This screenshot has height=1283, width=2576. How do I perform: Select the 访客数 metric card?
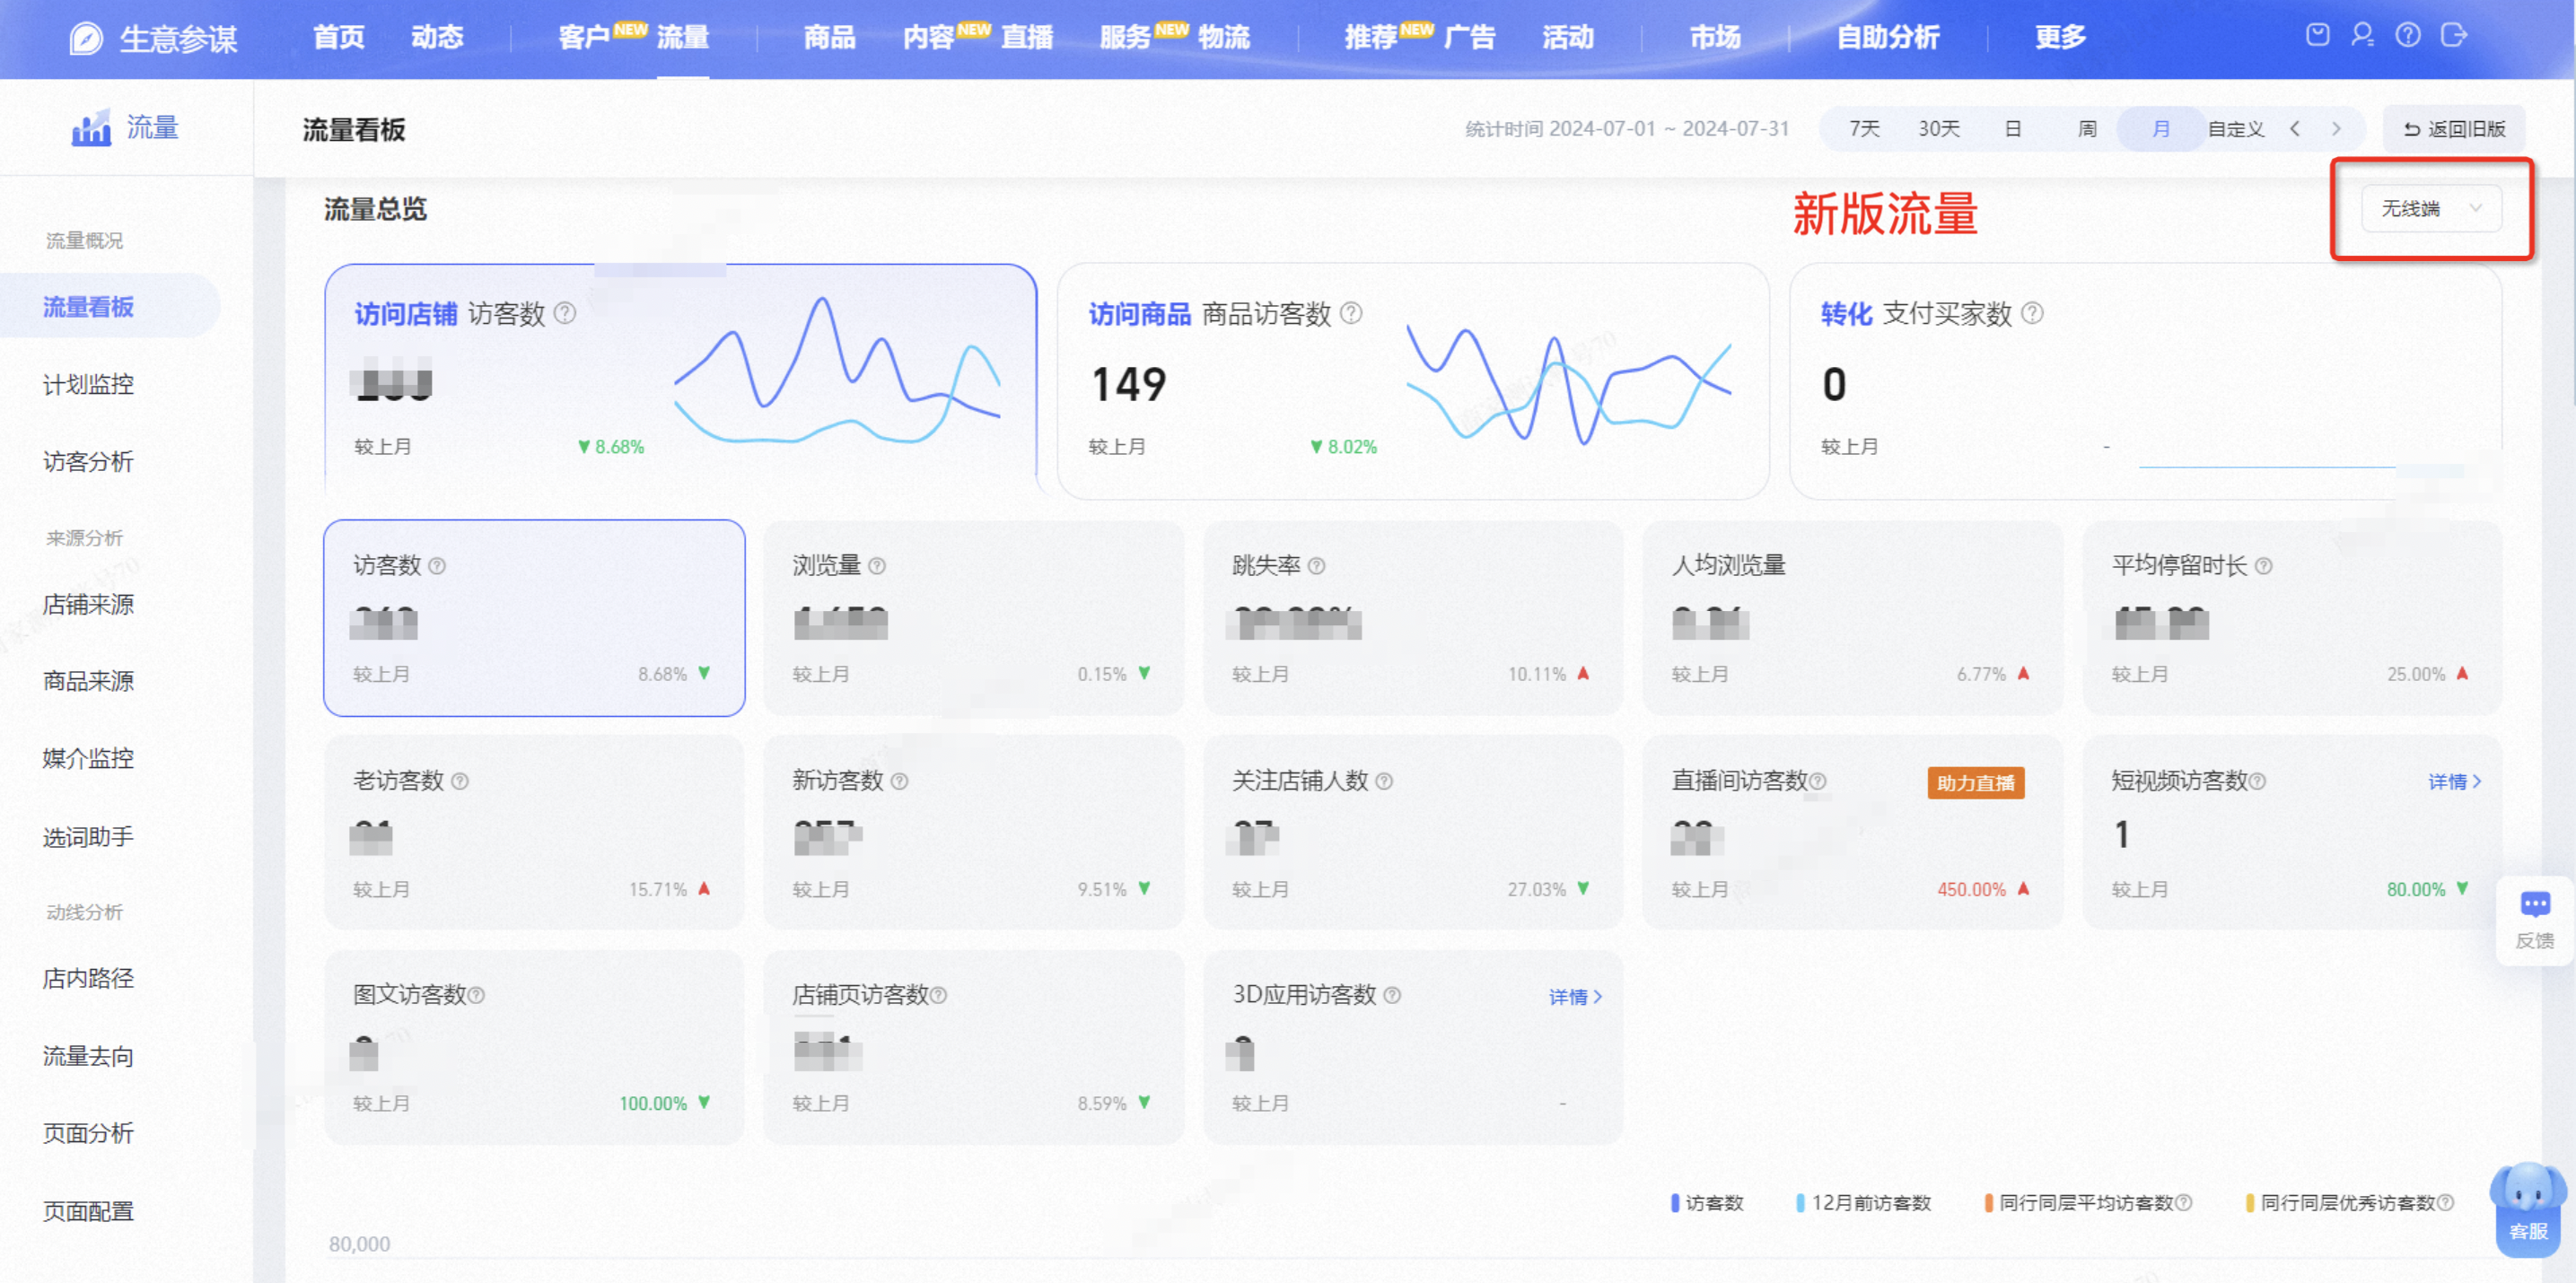click(534, 617)
